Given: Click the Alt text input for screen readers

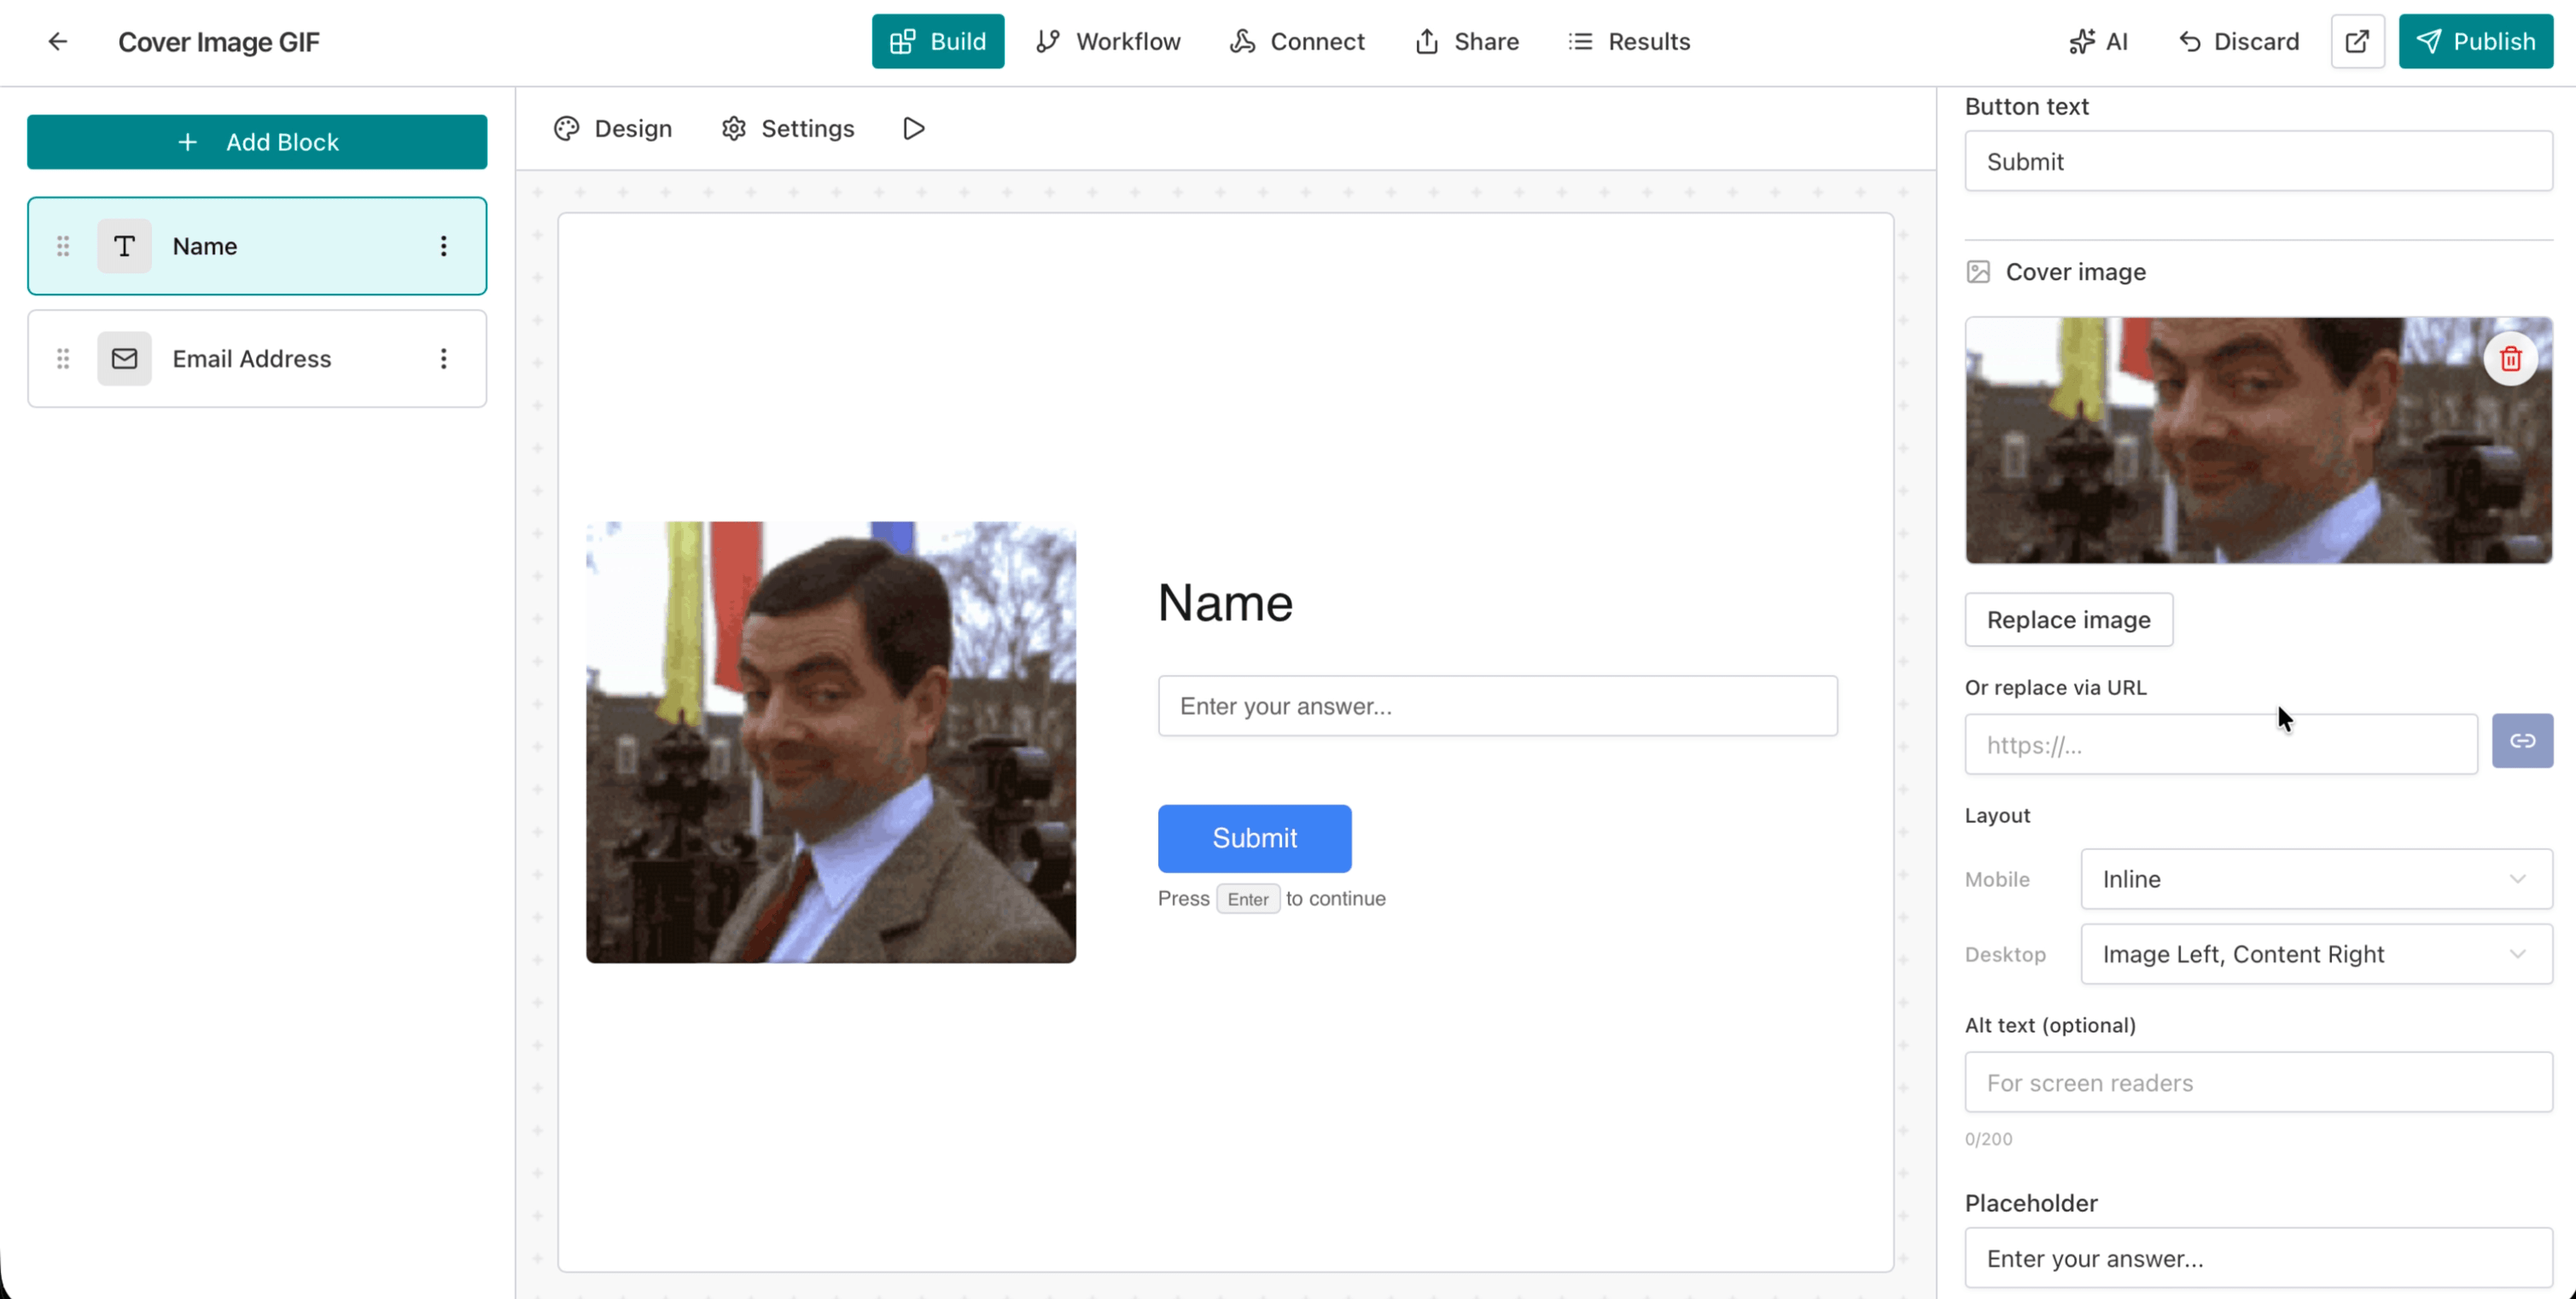Looking at the screenshot, I should click(2258, 1082).
